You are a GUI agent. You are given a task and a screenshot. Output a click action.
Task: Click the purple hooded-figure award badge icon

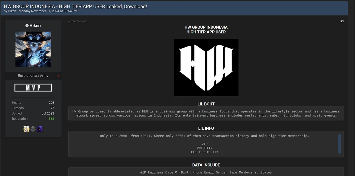coord(39,129)
